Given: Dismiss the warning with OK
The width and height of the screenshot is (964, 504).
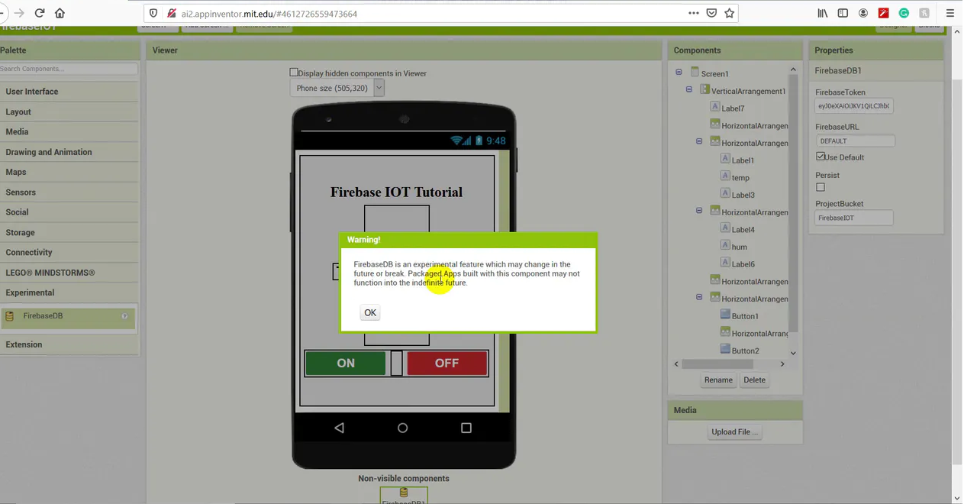Looking at the screenshot, I should click(x=370, y=312).
